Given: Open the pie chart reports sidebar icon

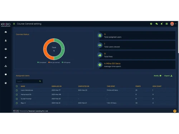Looking at the screenshot, I should click(6, 83).
